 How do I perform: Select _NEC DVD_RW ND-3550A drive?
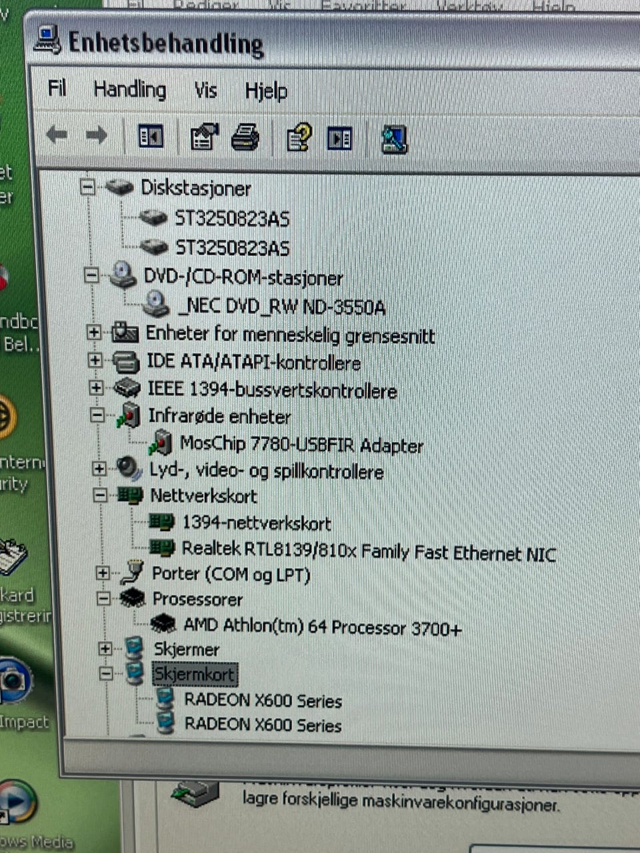click(282, 307)
